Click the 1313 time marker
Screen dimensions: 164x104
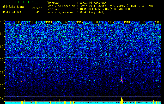click(x=49, y=22)
